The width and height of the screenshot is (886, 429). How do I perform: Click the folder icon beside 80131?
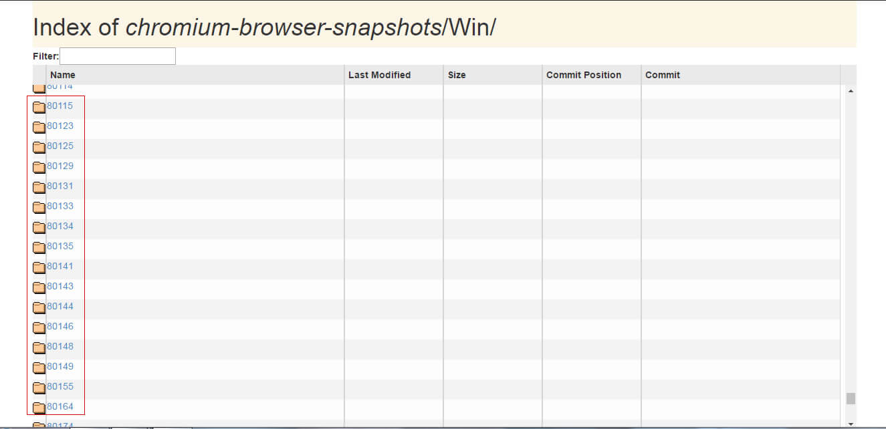[x=39, y=187]
